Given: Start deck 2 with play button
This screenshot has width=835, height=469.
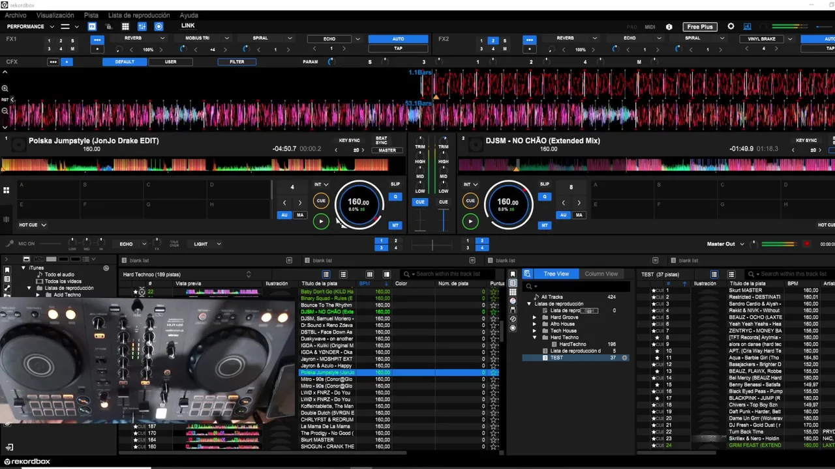Looking at the screenshot, I should [x=470, y=221].
